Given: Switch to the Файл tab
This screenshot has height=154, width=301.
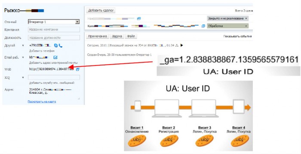Looking at the screenshot, I should pyautogui.click(x=131, y=36).
